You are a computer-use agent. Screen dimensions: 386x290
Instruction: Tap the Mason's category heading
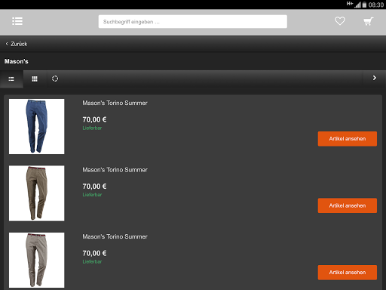(17, 61)
